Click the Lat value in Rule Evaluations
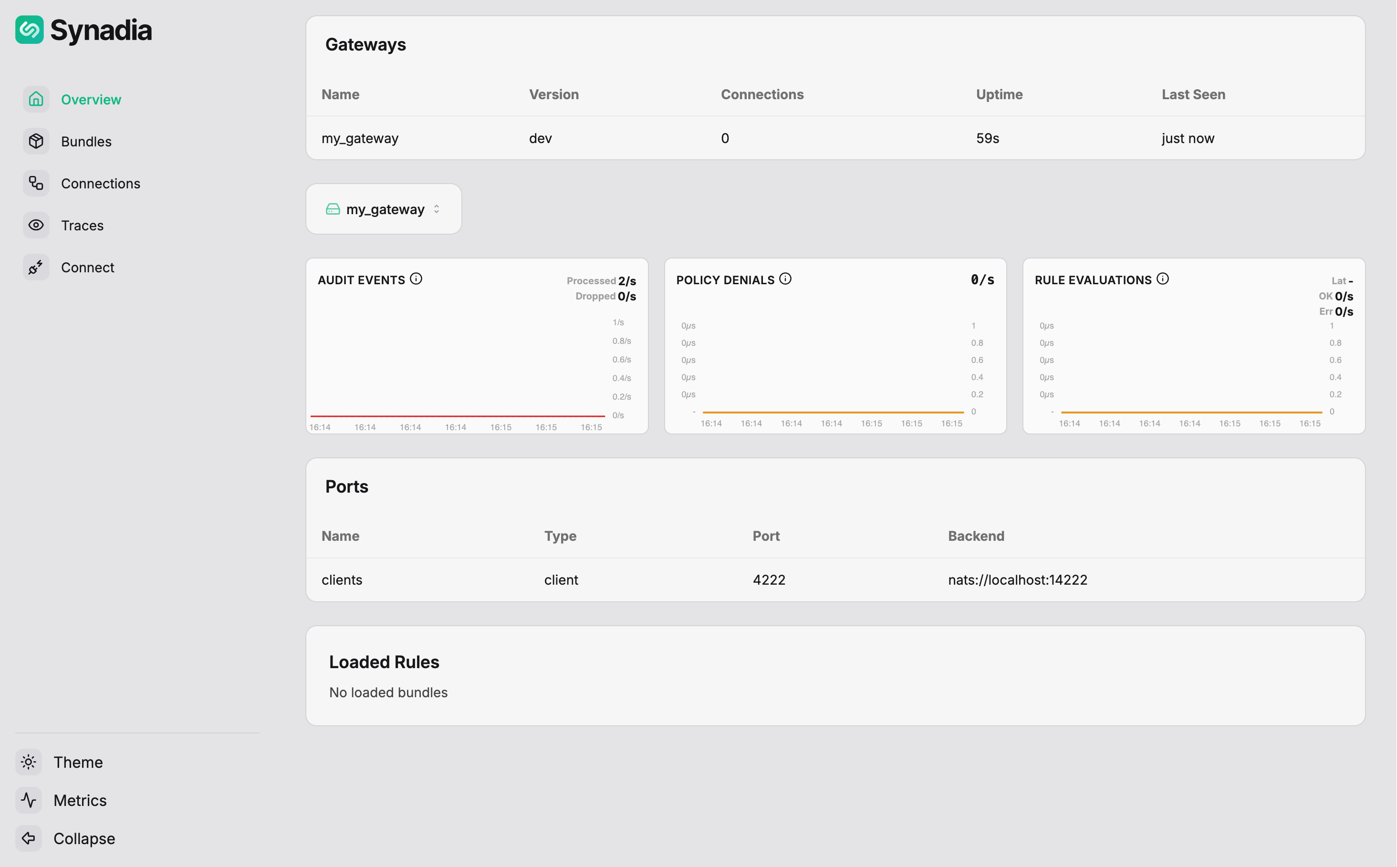This screenshot has width=1397, height=867. (x=1351, y=281)
